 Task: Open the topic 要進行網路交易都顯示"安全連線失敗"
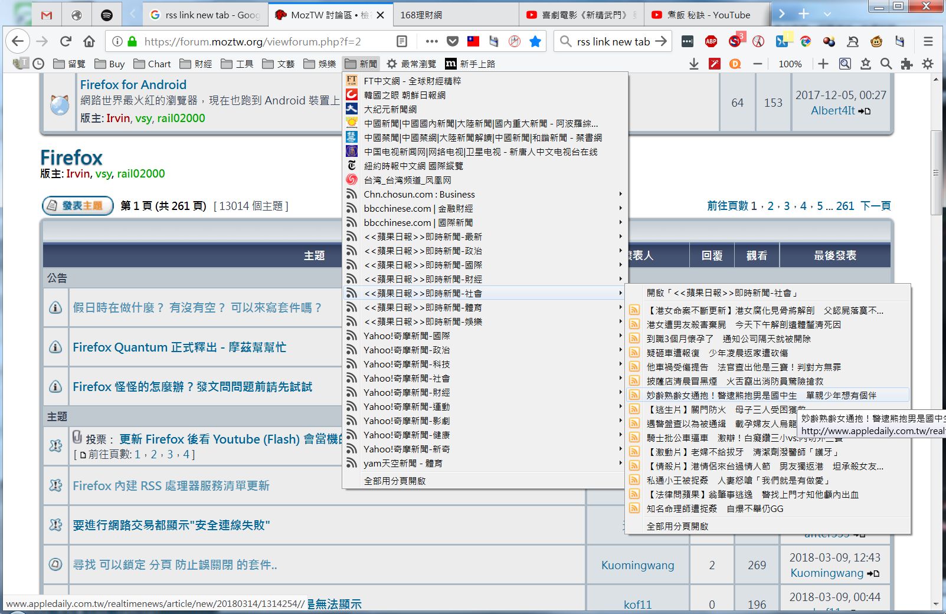[x=171, y=526]
